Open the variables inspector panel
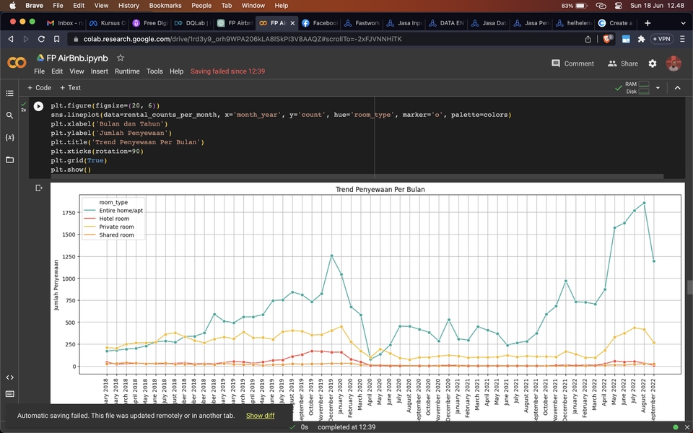 [x=9, y=137]
